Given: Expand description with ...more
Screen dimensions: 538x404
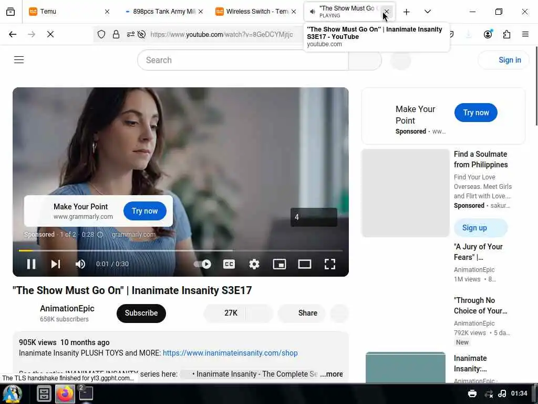Looking at the screenshot, I should pos(331,374).
